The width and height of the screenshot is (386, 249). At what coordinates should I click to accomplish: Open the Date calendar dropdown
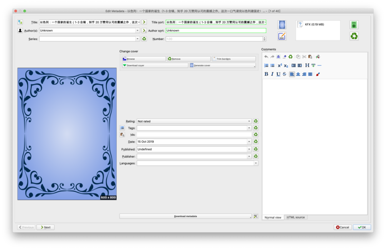249,141
